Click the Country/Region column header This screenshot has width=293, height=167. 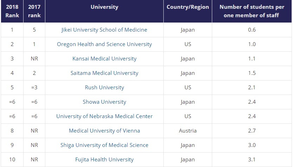188,7
